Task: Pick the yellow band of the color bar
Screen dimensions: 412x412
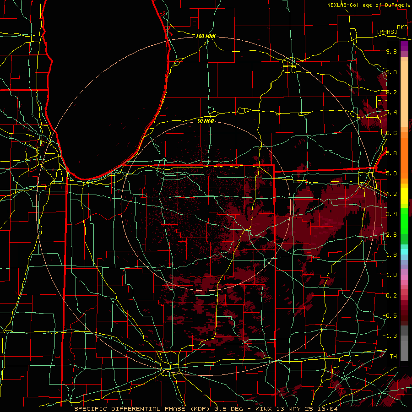Action: [404, 196]
